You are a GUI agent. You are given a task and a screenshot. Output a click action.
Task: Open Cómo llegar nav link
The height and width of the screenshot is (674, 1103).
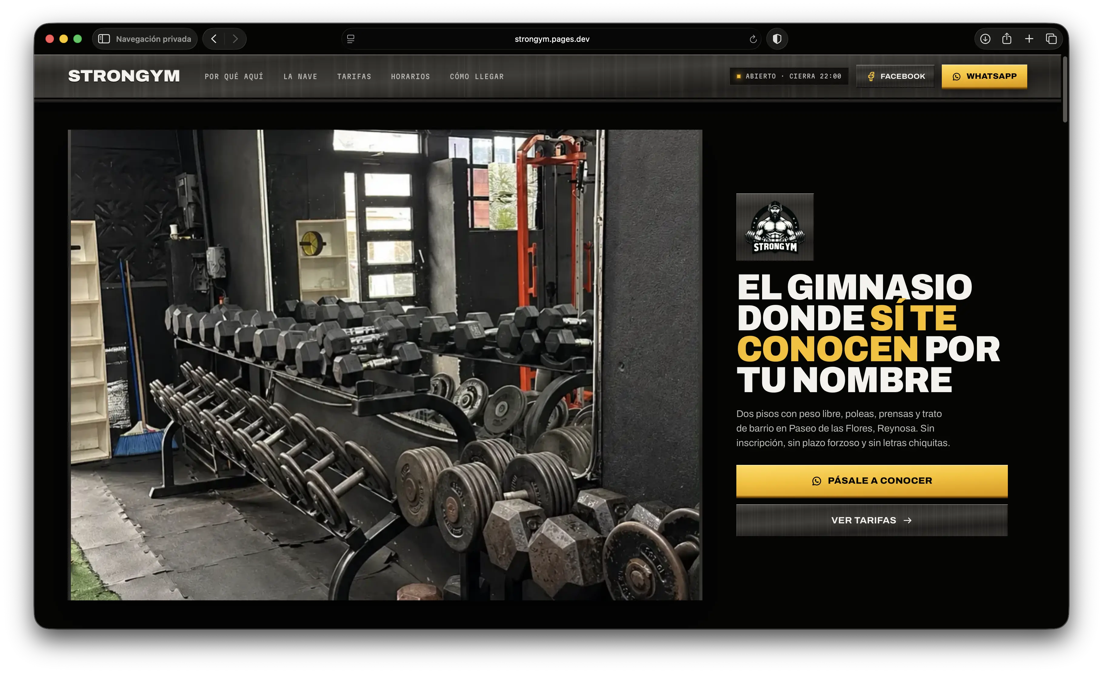[x=477, y=77]
